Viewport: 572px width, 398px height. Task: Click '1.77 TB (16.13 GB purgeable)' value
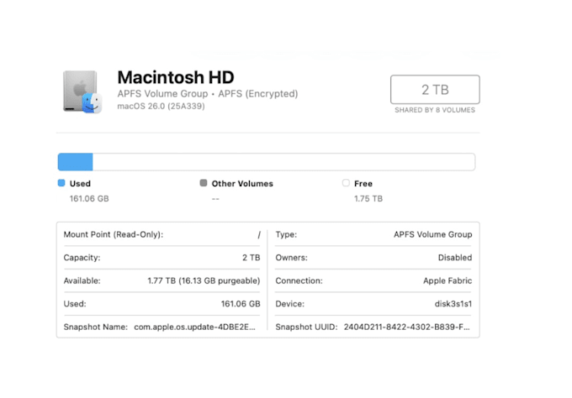[x=204, y=280]
